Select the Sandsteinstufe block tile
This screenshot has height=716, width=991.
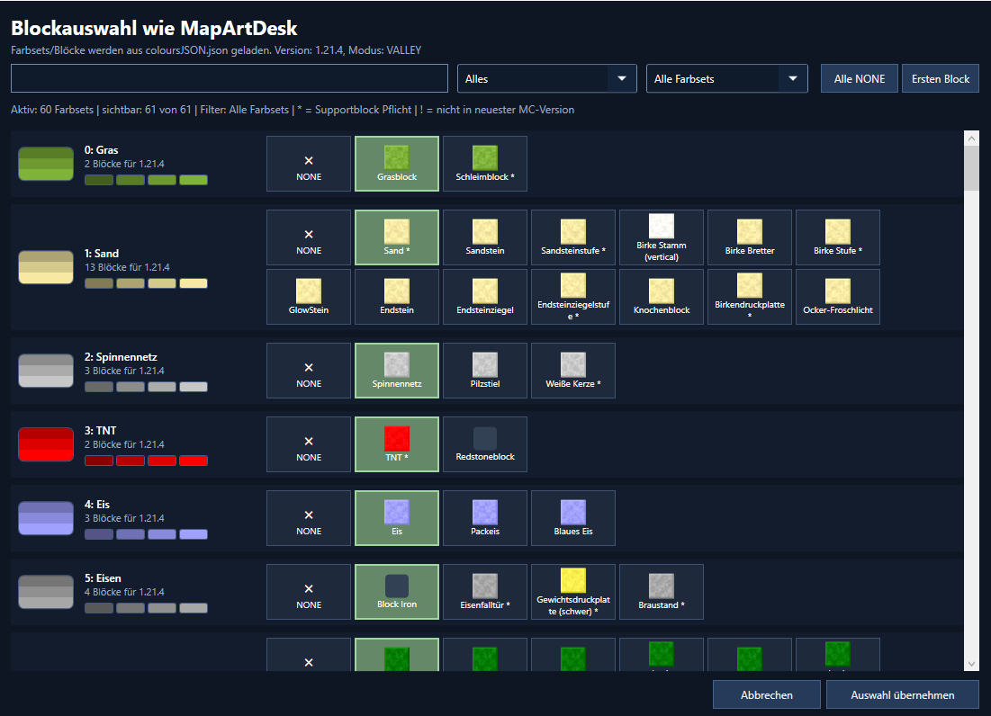(573, 237)
